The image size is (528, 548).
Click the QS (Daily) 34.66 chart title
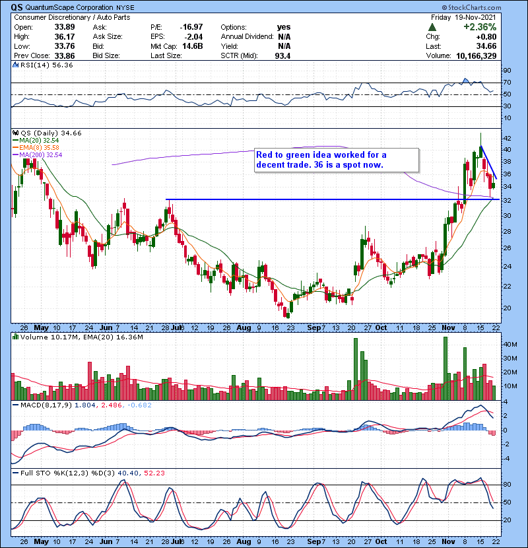51,133
